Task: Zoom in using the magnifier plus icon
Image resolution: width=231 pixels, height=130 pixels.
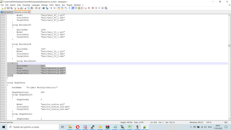Action: [x=51, y=8]
